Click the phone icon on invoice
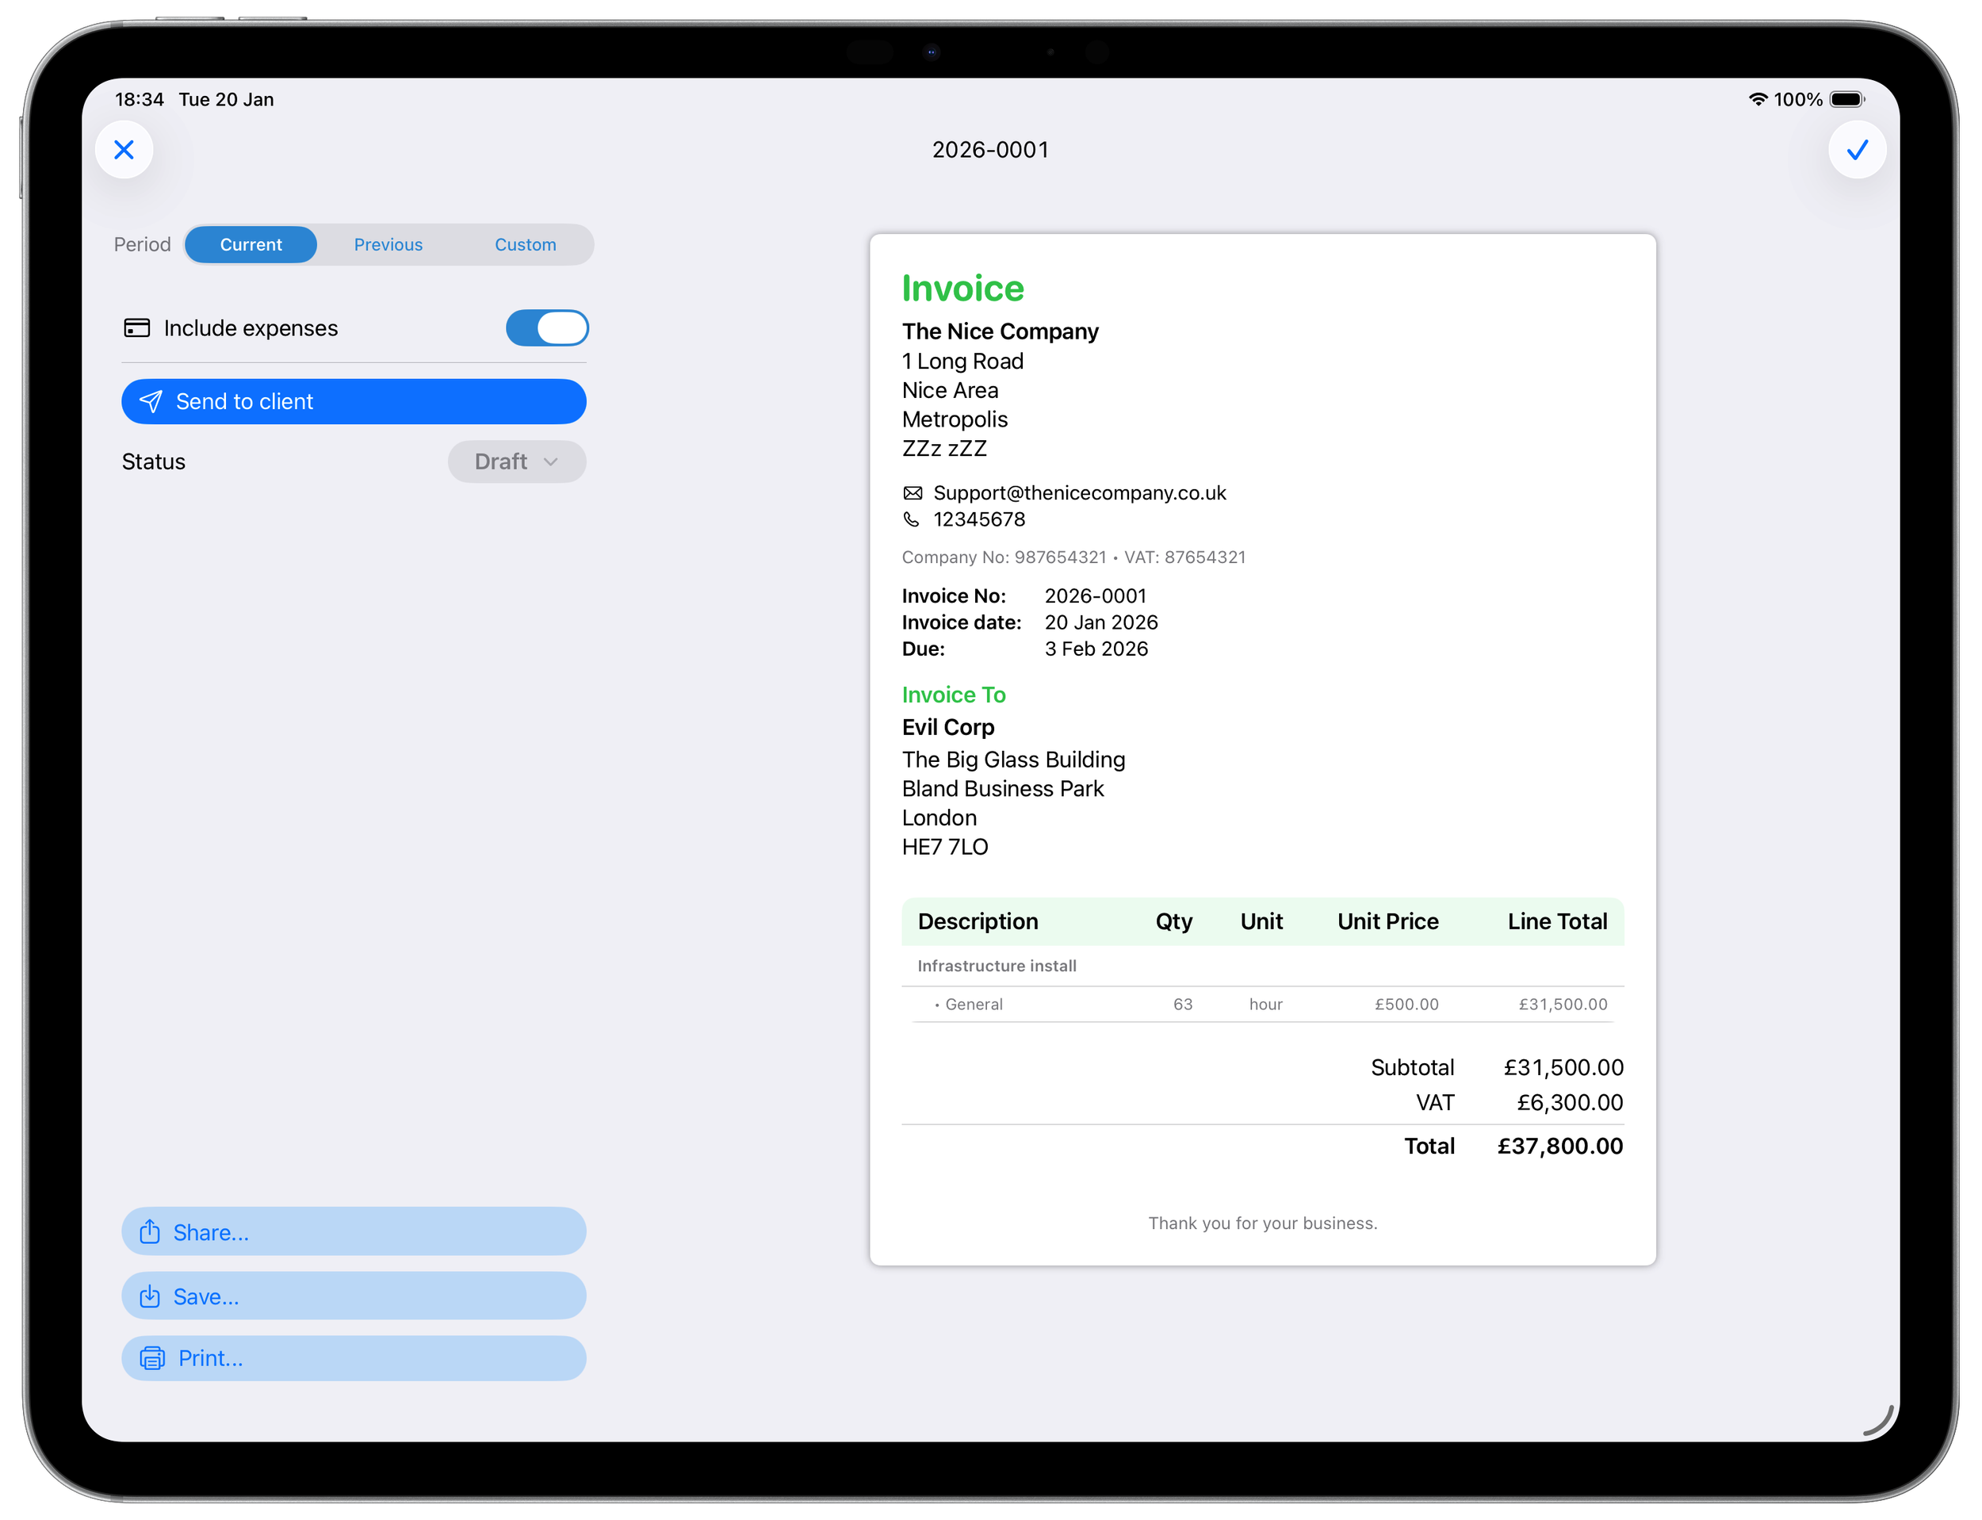Image resolution: width=1982 pixels, height=1520 pixels. click(912, 519)
